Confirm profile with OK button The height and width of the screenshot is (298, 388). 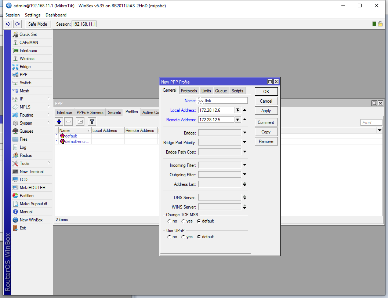(266, 91)
